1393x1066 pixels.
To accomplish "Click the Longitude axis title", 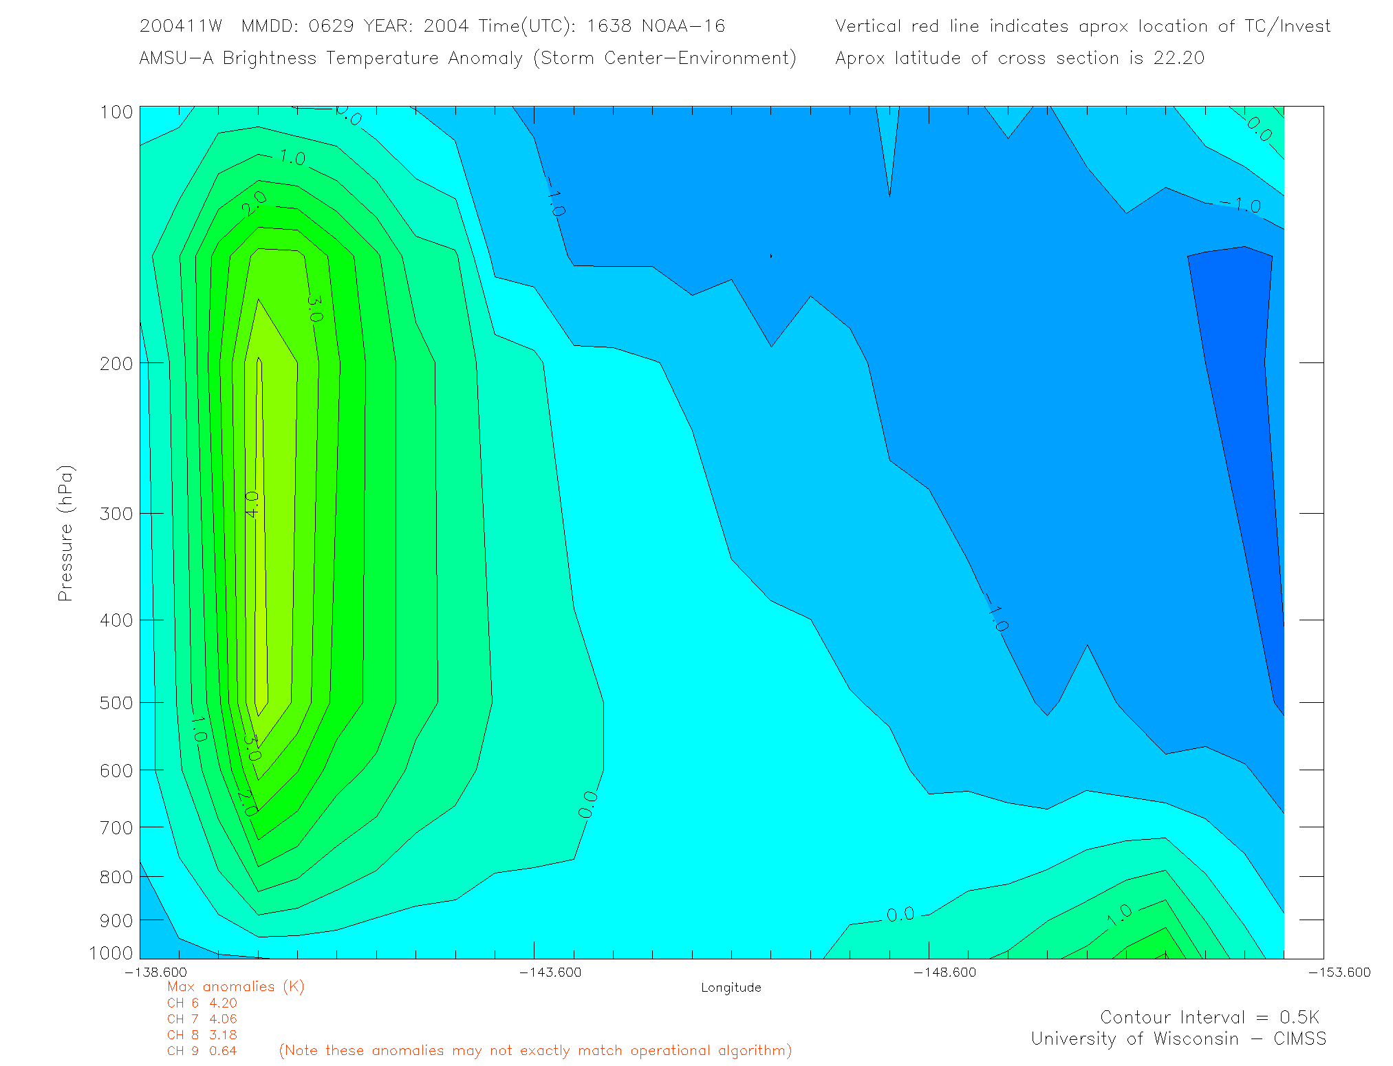I will pos(731,988).
